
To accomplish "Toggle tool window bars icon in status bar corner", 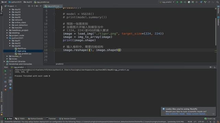I will [1, 122].
